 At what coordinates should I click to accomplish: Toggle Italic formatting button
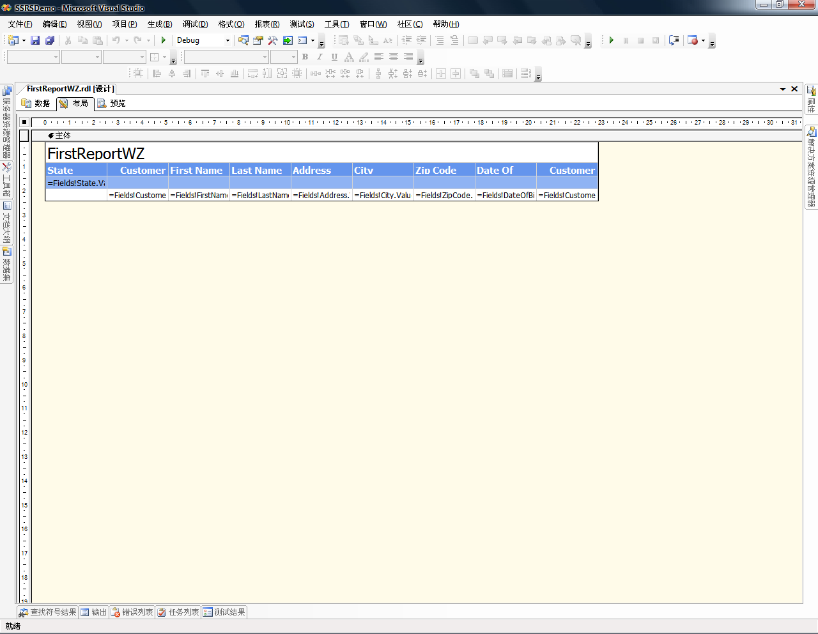(320, 57)
